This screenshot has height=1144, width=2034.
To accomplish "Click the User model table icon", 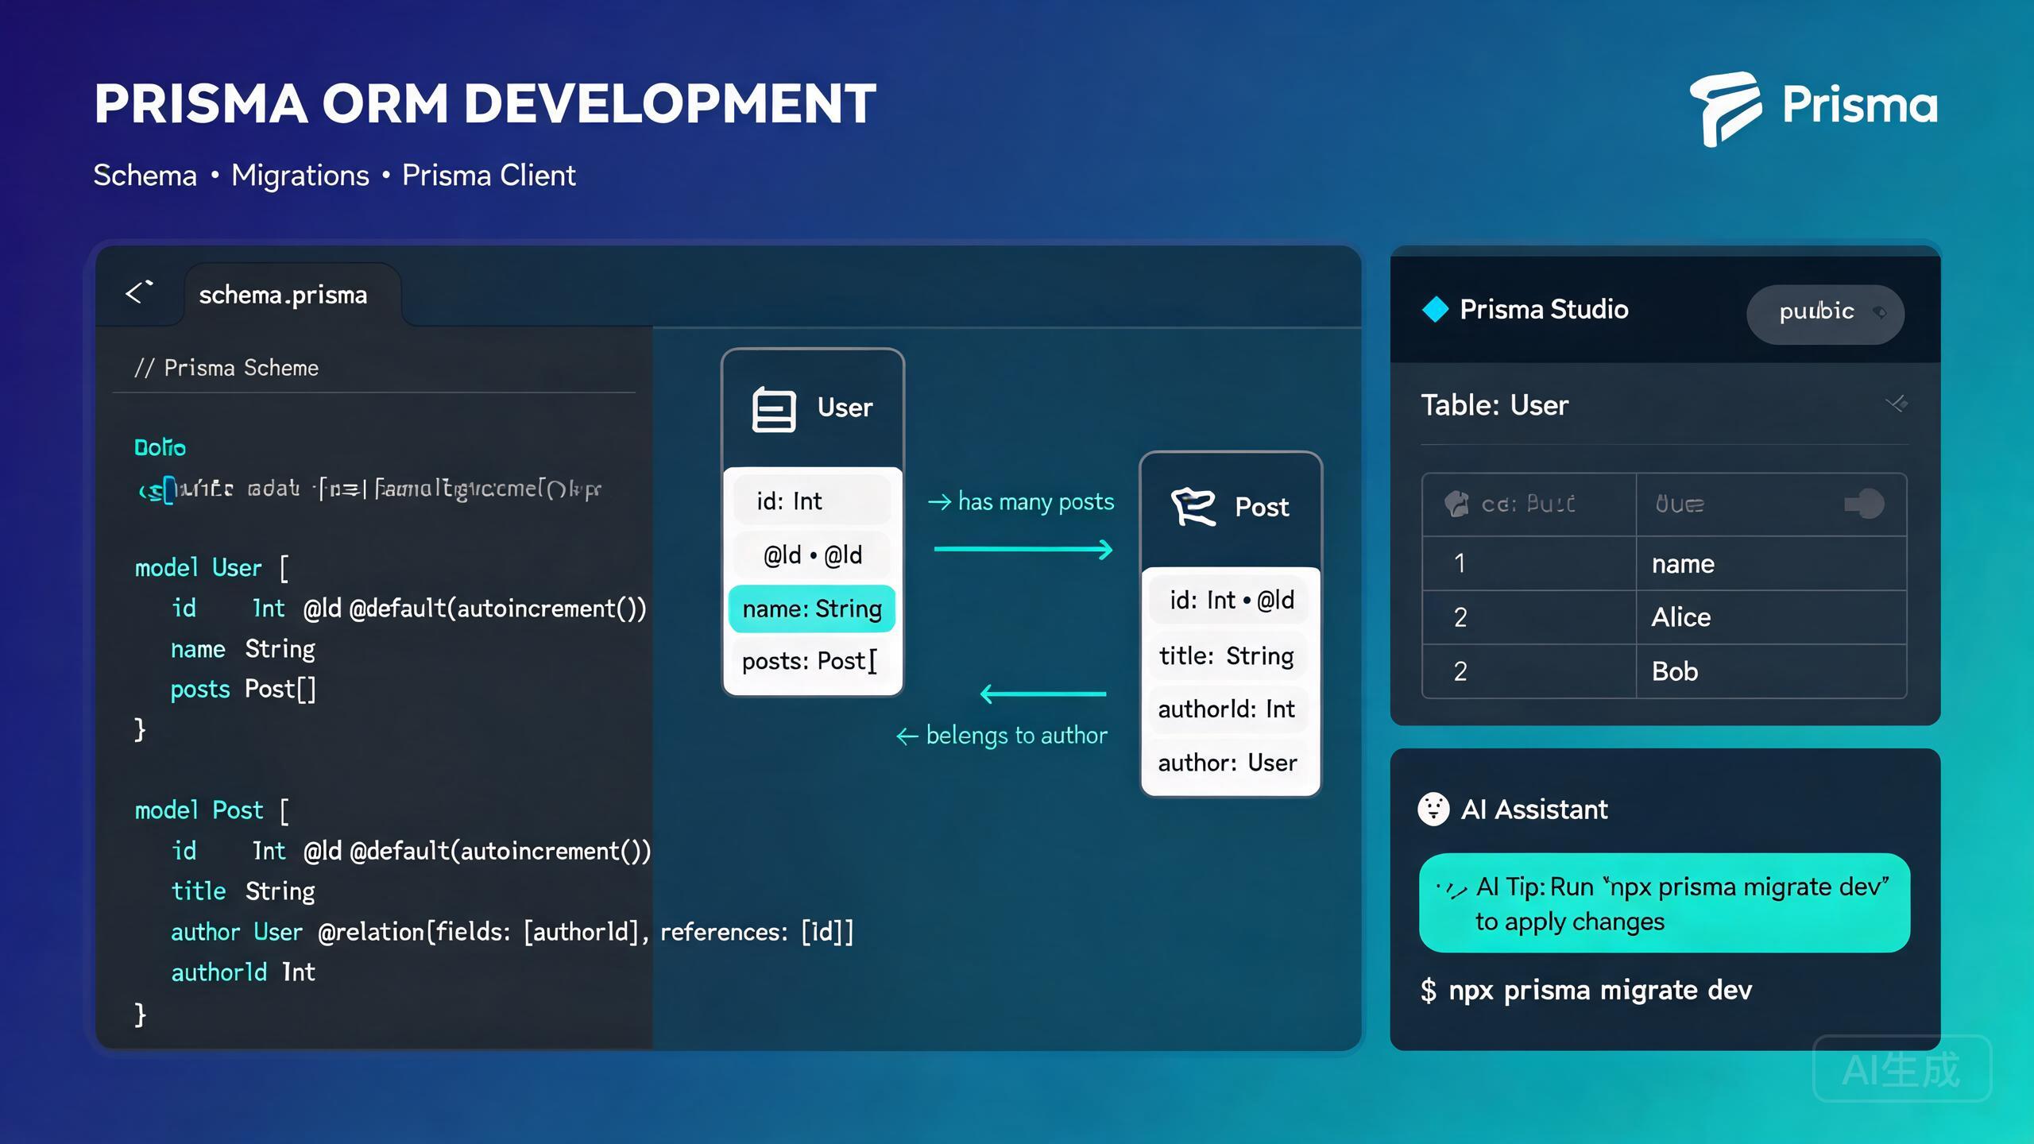I will (773, 408).
